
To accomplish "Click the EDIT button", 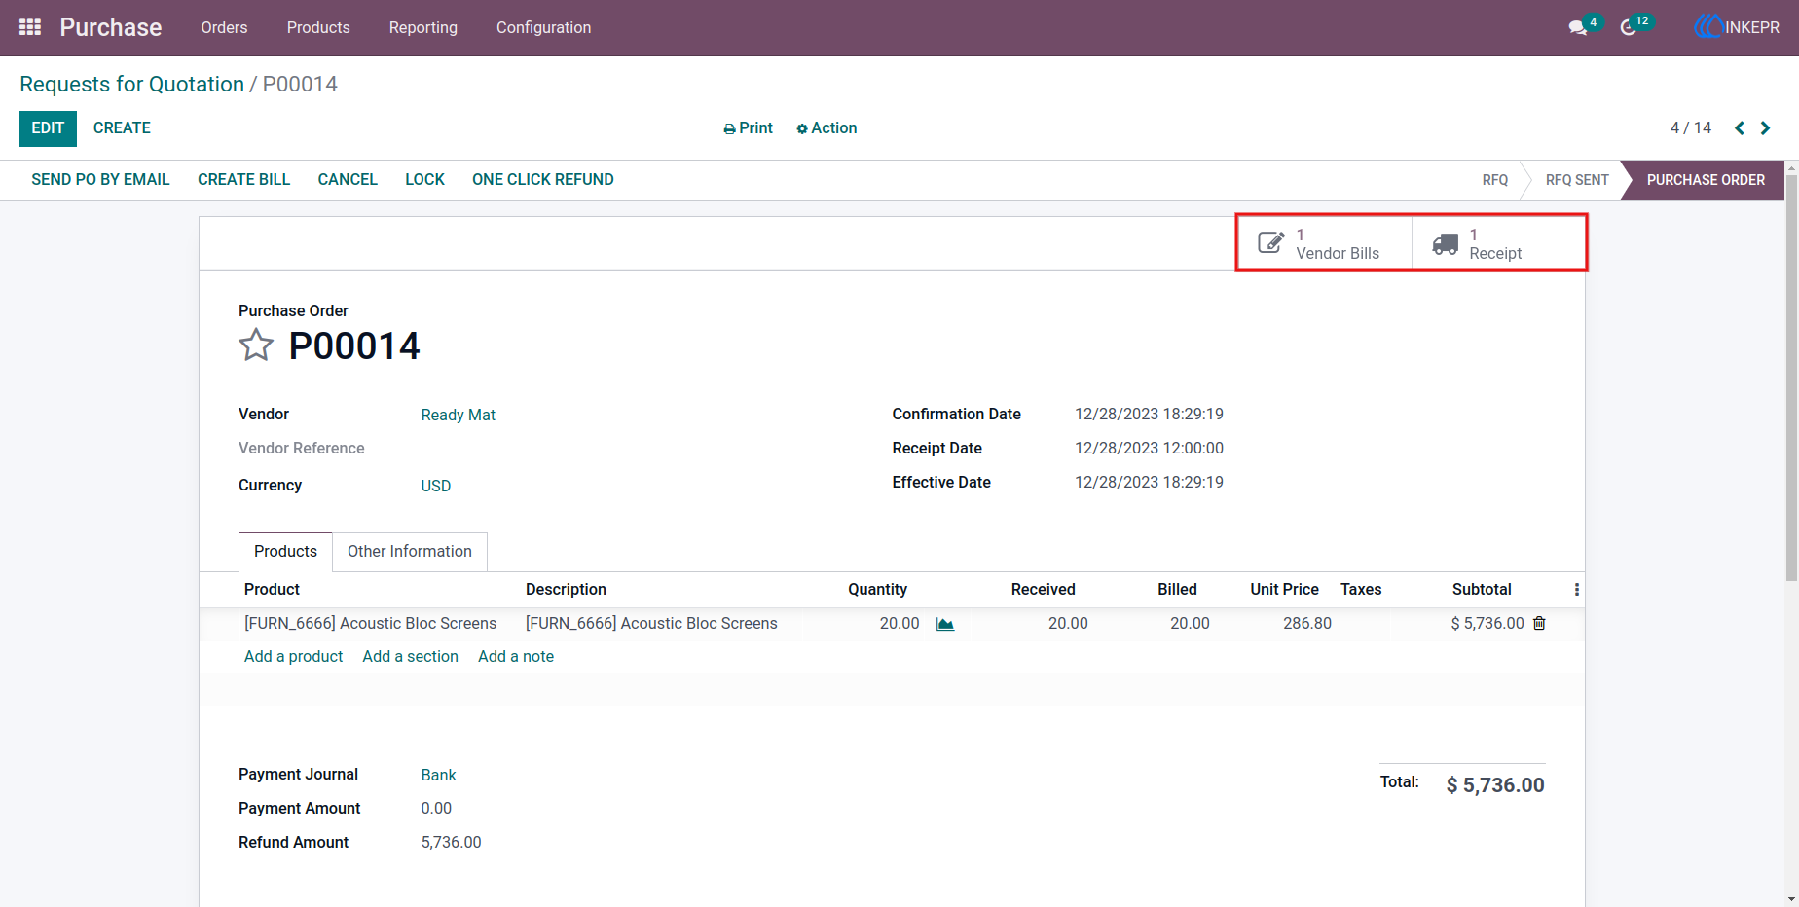I will point(48,128).
